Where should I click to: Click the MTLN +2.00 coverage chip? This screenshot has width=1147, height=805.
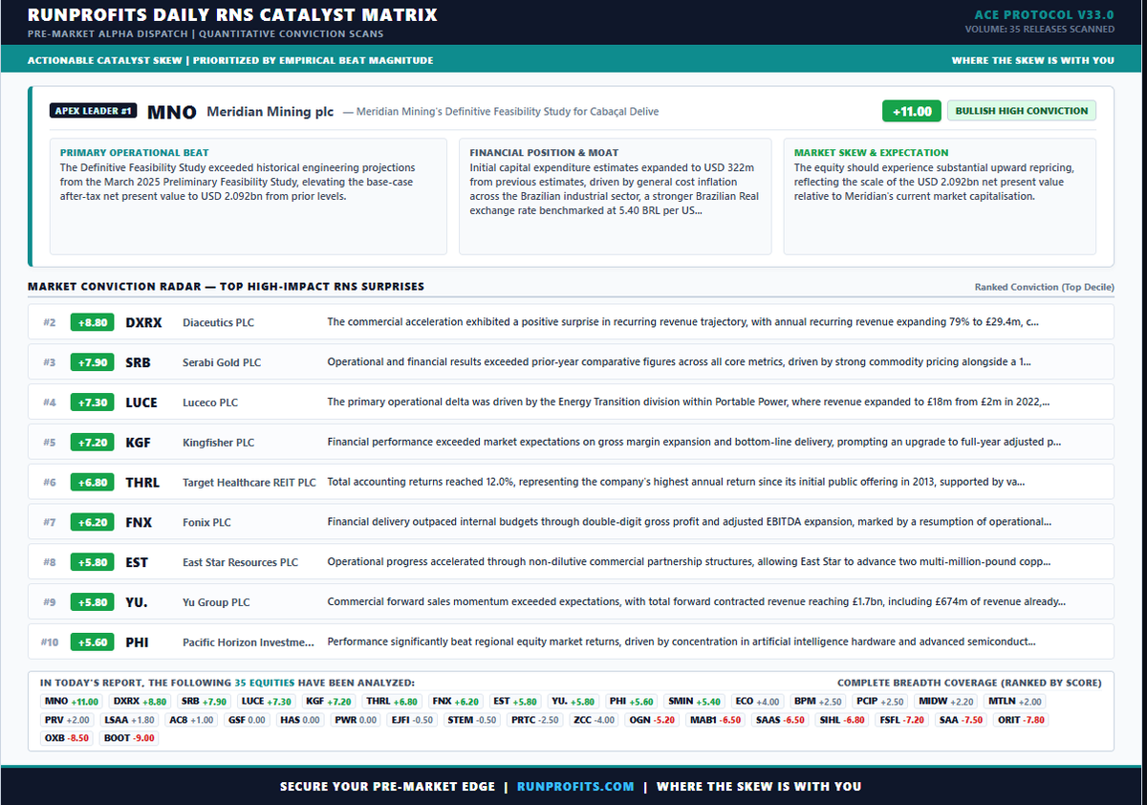click(x=1014, y=702)
